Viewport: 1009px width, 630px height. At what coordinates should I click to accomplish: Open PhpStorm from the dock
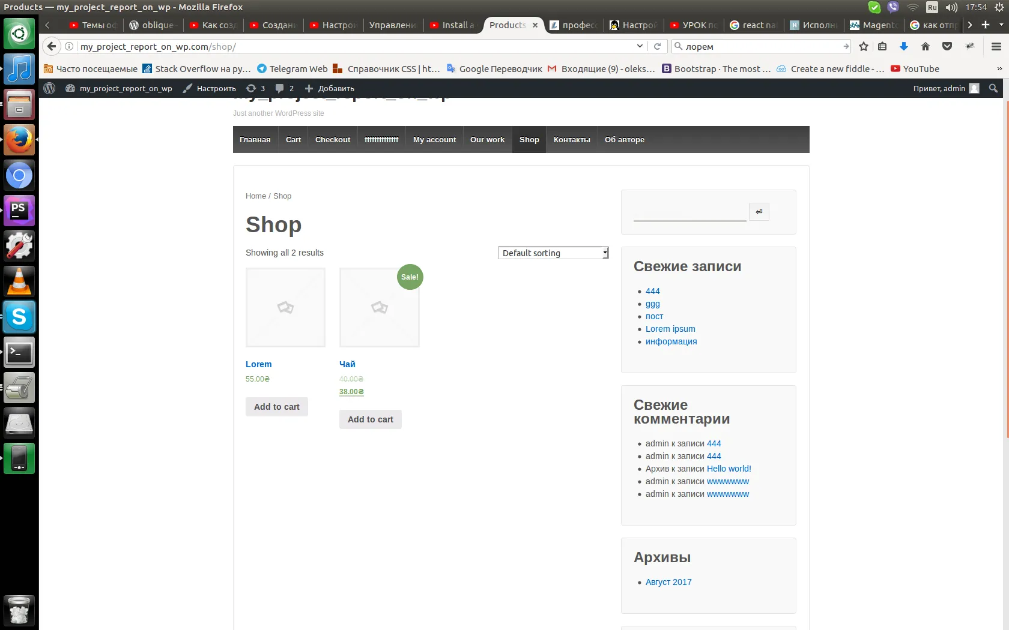point(19,211)
